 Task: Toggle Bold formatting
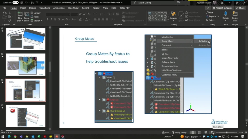point(48,19)
